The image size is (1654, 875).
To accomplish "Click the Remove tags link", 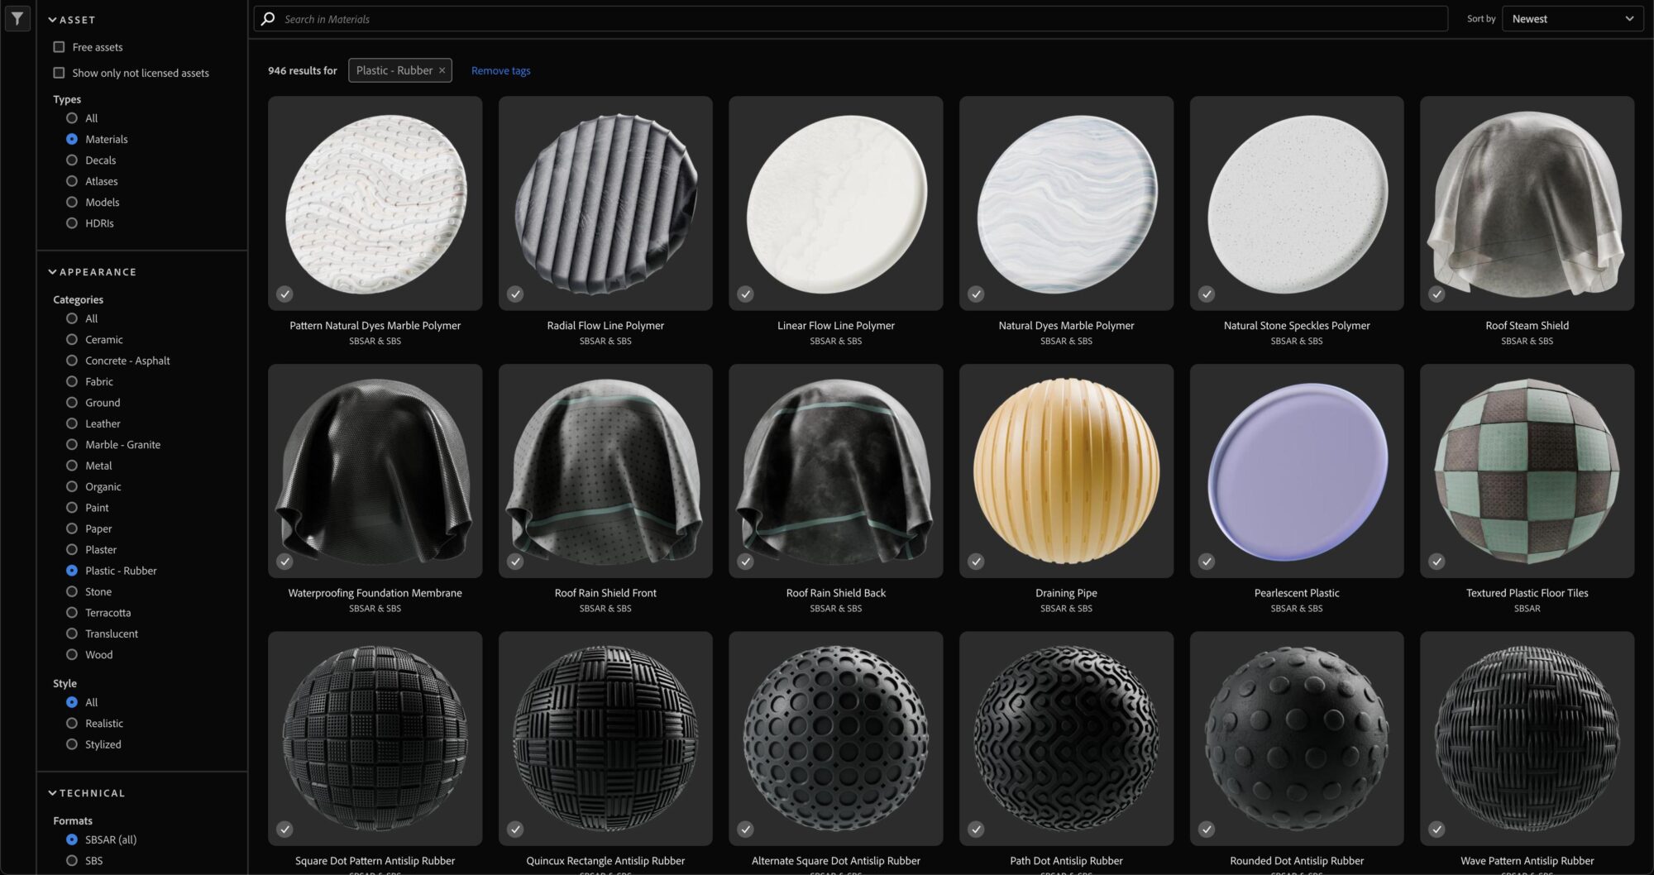I will pos(500,70).
